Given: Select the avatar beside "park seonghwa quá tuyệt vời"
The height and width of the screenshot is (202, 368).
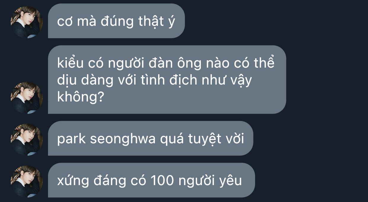Looking at the screenshot, I should point(27,139).
